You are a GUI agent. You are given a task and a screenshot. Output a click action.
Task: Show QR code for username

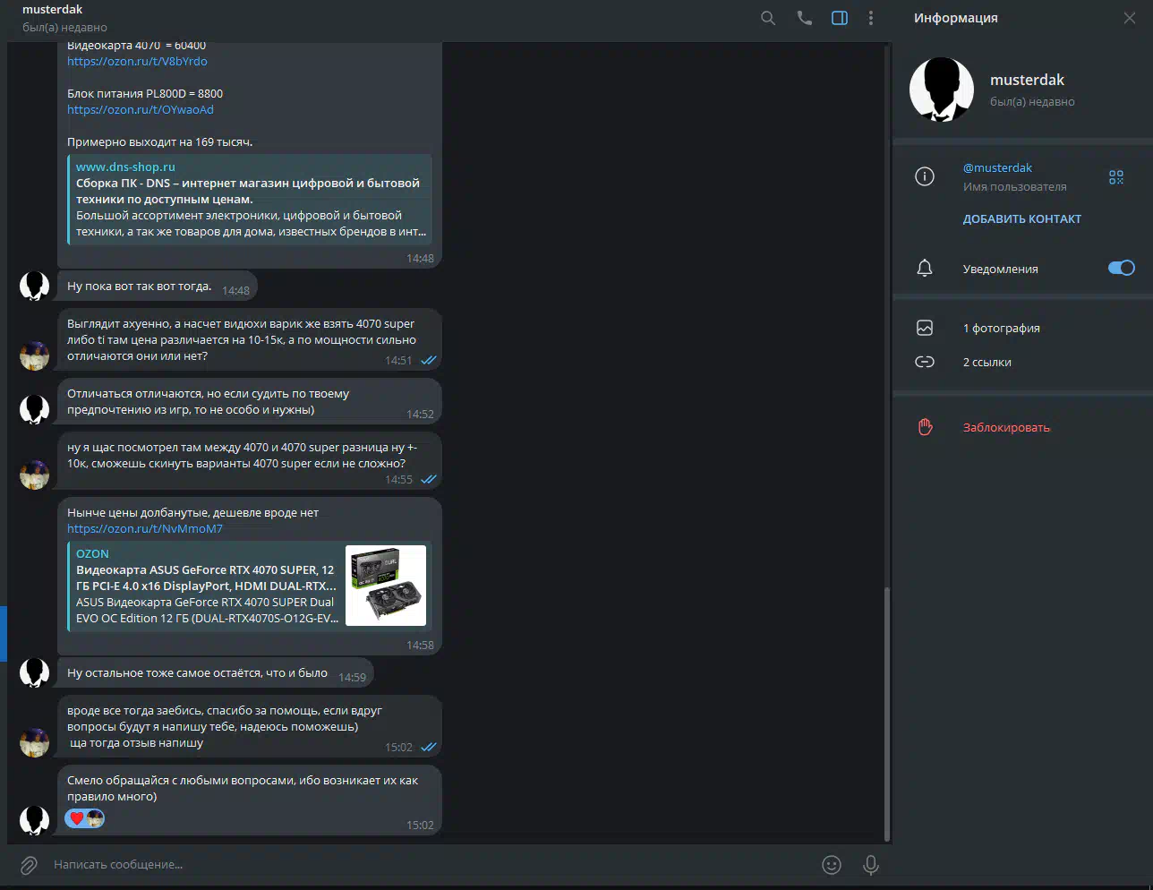coord(1115,177)
